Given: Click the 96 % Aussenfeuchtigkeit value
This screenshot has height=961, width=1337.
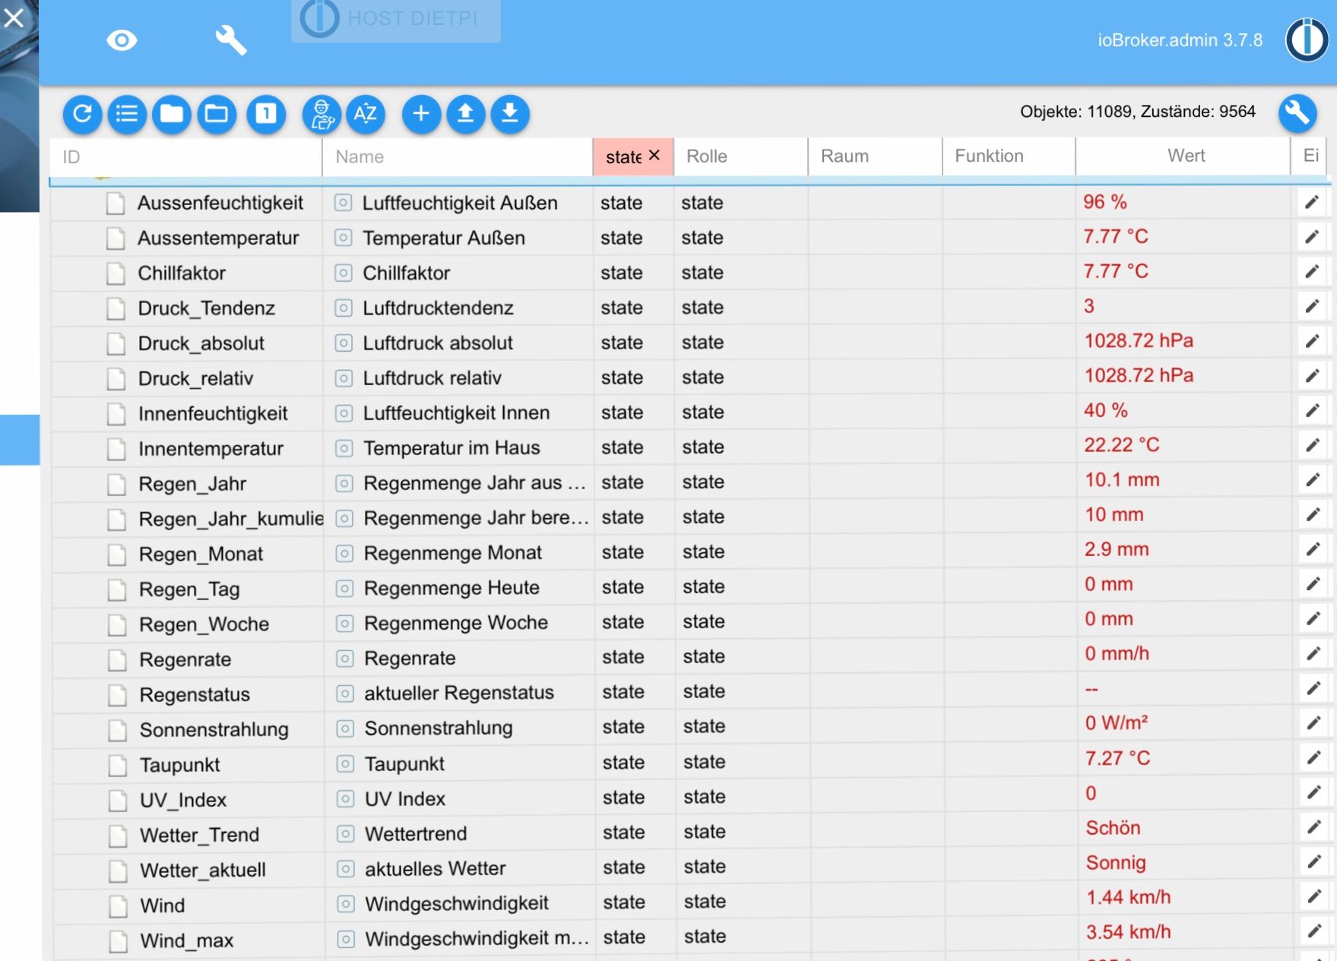Looking at the screenshot, I should click(x=1105, y=202).
